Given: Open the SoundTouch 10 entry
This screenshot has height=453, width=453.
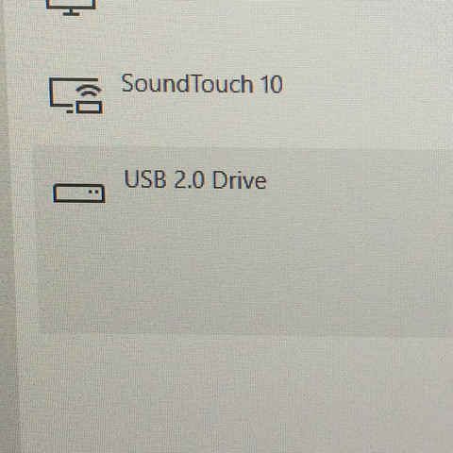Looking at the screenshot, I should (x=243, y=95).
